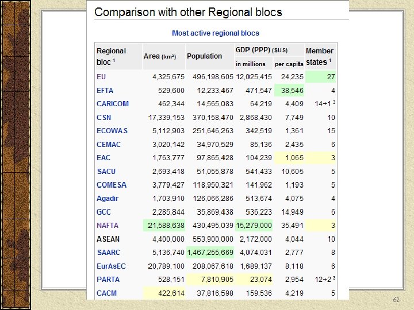This screenshot has width=414, height=310.
Task: Click the NAFTA link
Action: pos(108,226)
